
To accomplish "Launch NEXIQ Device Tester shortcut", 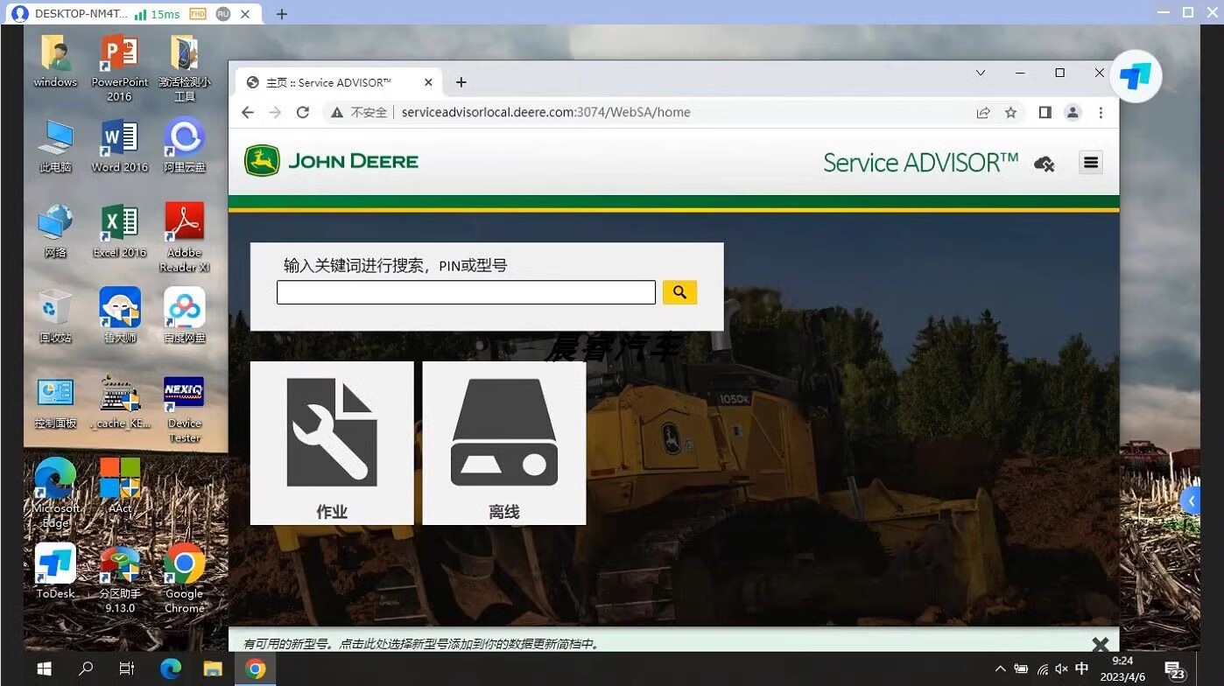I will click(x=184, y=409).
